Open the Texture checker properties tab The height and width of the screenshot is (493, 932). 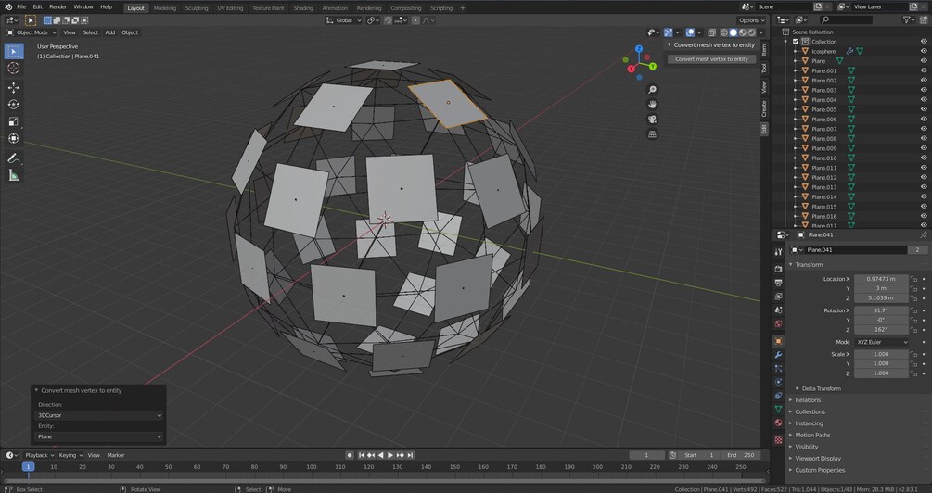(x=778, y=440)
